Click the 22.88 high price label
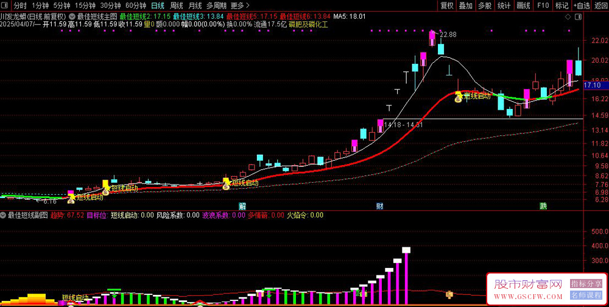The width and height of the screenshot is (609, 307). [448, 35]
